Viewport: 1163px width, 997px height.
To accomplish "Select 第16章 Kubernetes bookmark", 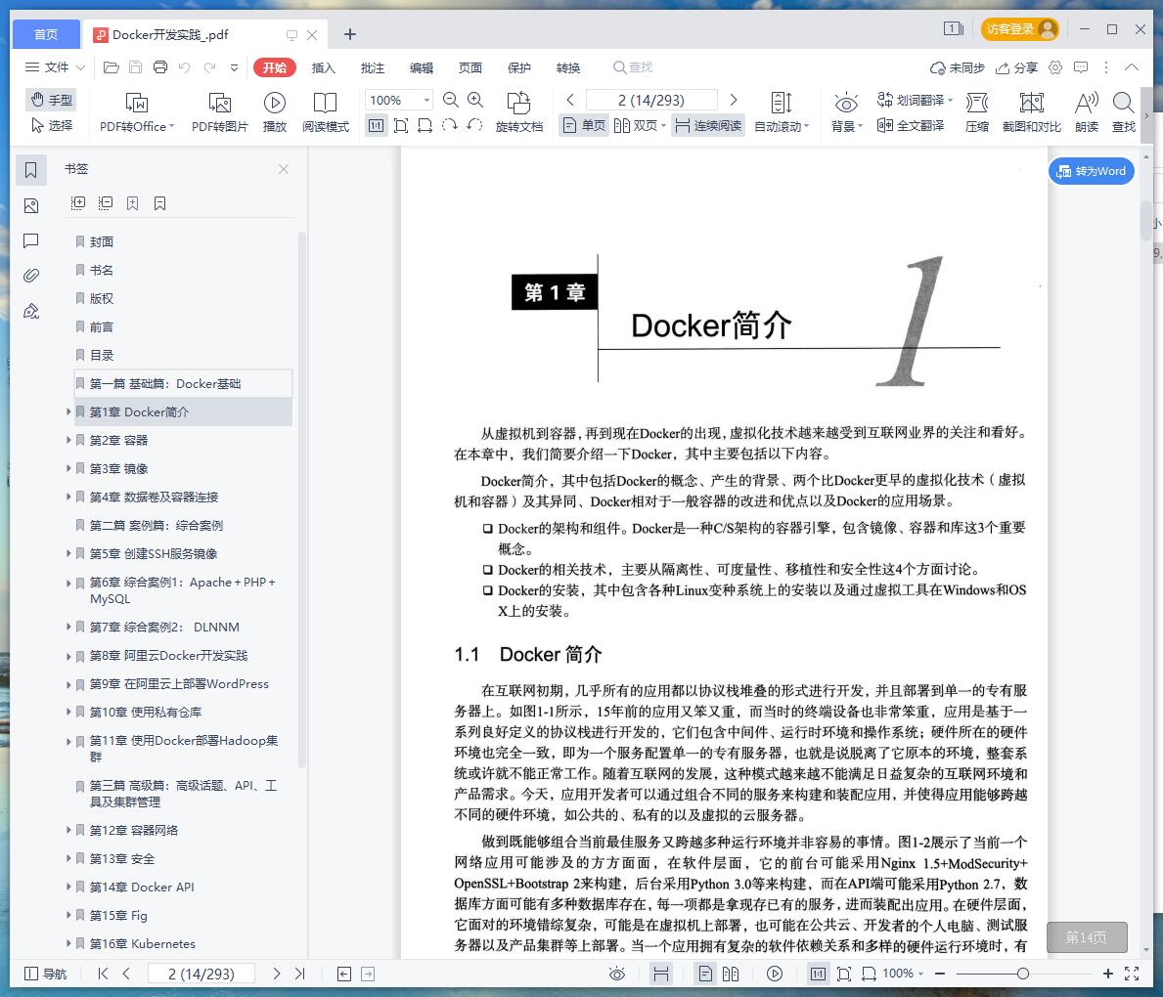I will click(143, 943).
